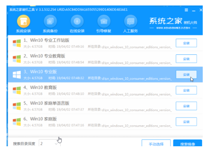Click the time 19/04/02 07:48:32
The width and height of the screenshot is (212, 149).
[x=70, y=78]
